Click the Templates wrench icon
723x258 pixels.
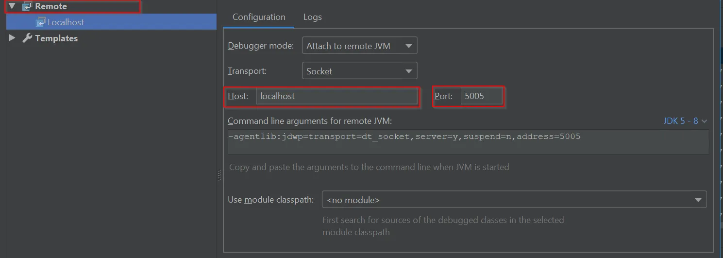point(27,38)
